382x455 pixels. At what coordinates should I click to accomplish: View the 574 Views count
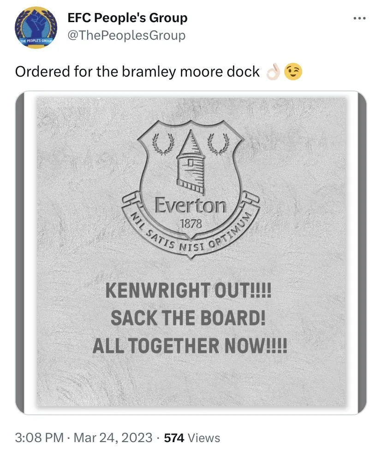(192, 437)
